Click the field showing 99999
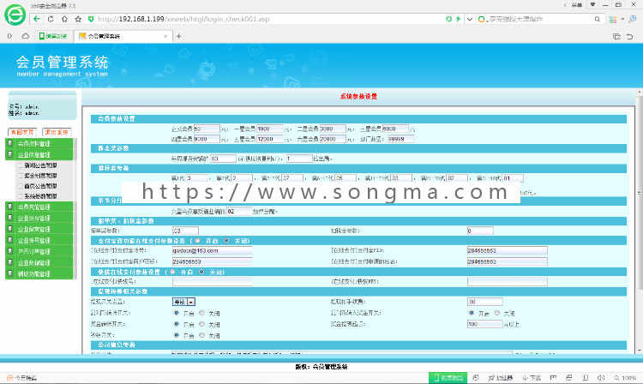Image resolution: width=643 pixels, height=384 pixels. (400, 139)
